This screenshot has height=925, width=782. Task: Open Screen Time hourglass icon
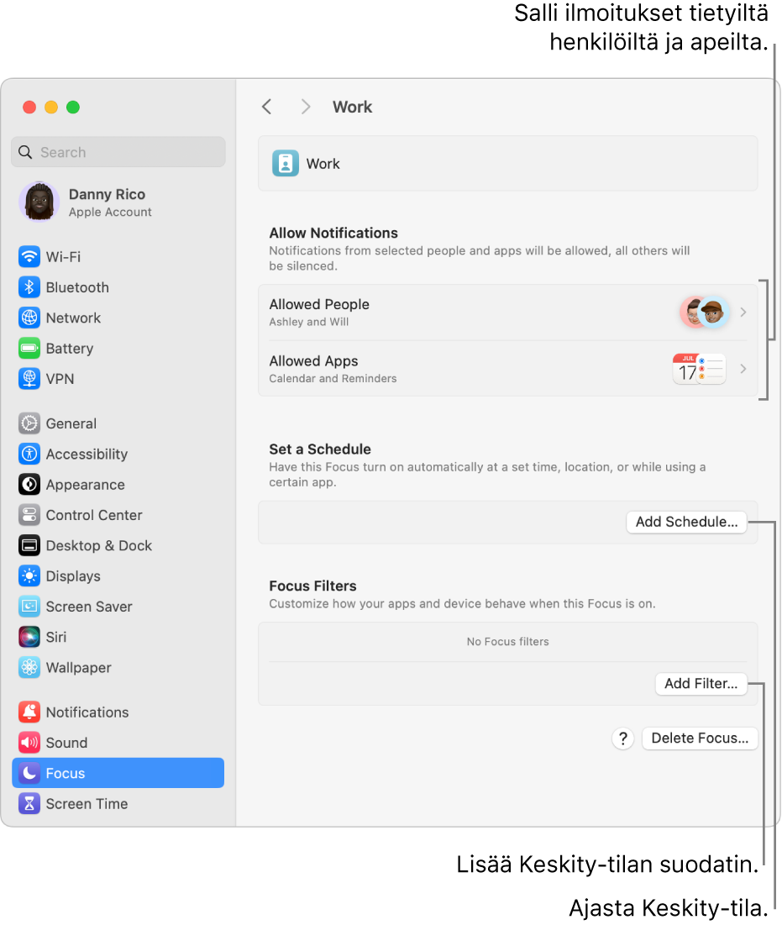(x=29, y=803)
